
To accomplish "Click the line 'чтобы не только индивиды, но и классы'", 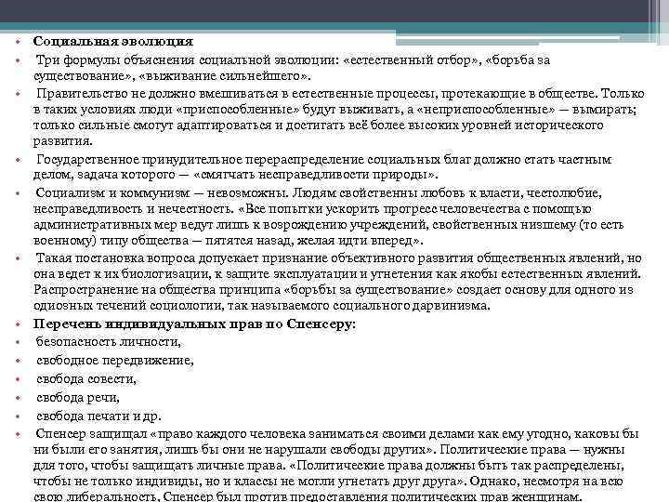I will point(328,482).
